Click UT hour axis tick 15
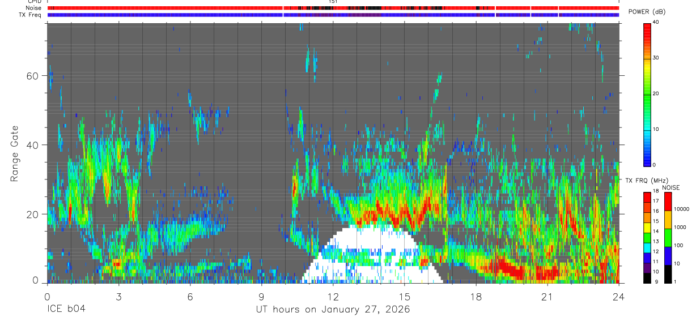Image resolution: width=696 pixels, height=321 pixels. (x=404, y=296)
